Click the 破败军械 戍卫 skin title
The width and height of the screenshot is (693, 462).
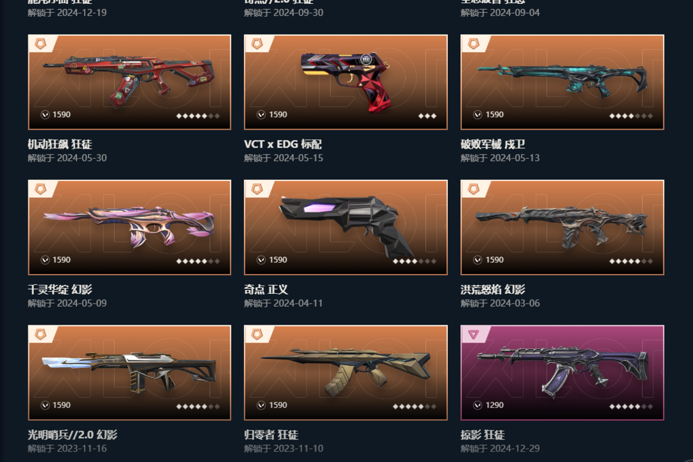click(x=493, y=144)
